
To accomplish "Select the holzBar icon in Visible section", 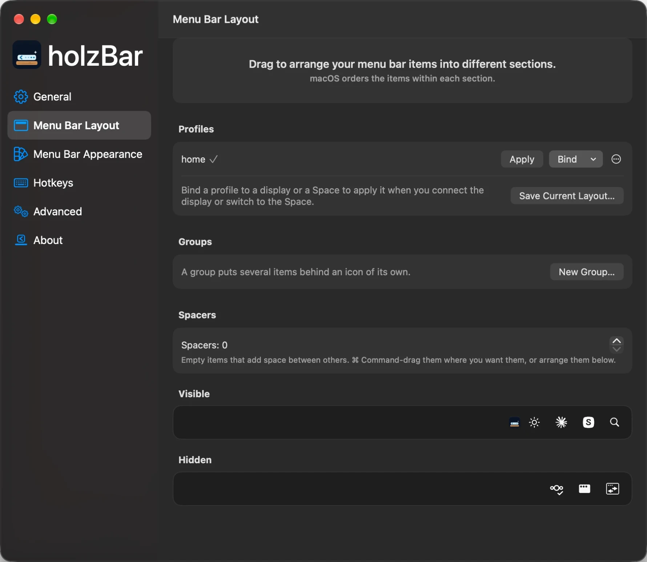I will coord(514,423).
